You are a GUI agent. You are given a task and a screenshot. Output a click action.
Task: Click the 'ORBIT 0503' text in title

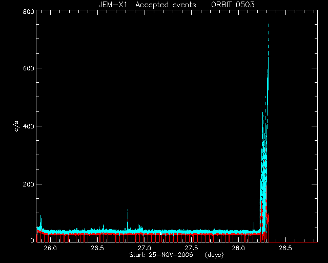[233, 5]
